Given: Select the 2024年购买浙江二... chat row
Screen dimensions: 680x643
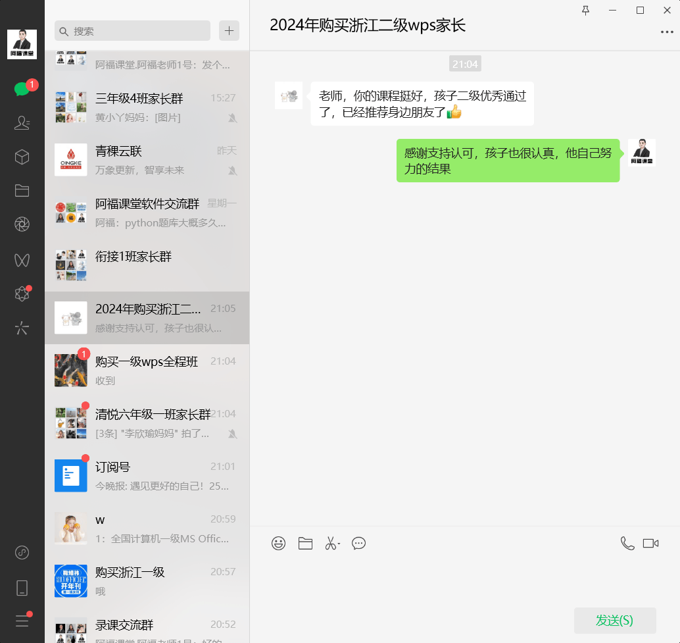Looking at the screenshot, I should click(x=147, y=318).
